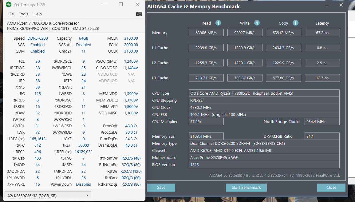Click the tREFI (ns) value 16129,032
The image size is (355, 202).
click(84, 152)
